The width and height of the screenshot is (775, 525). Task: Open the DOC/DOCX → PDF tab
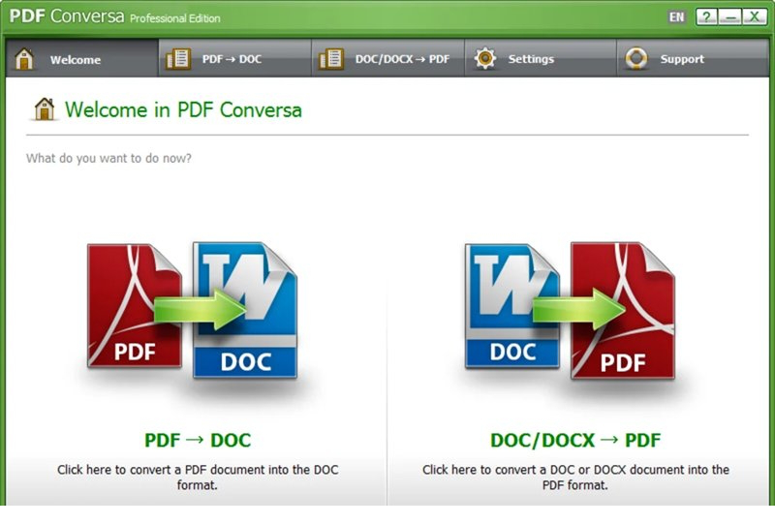coord(388,59)
